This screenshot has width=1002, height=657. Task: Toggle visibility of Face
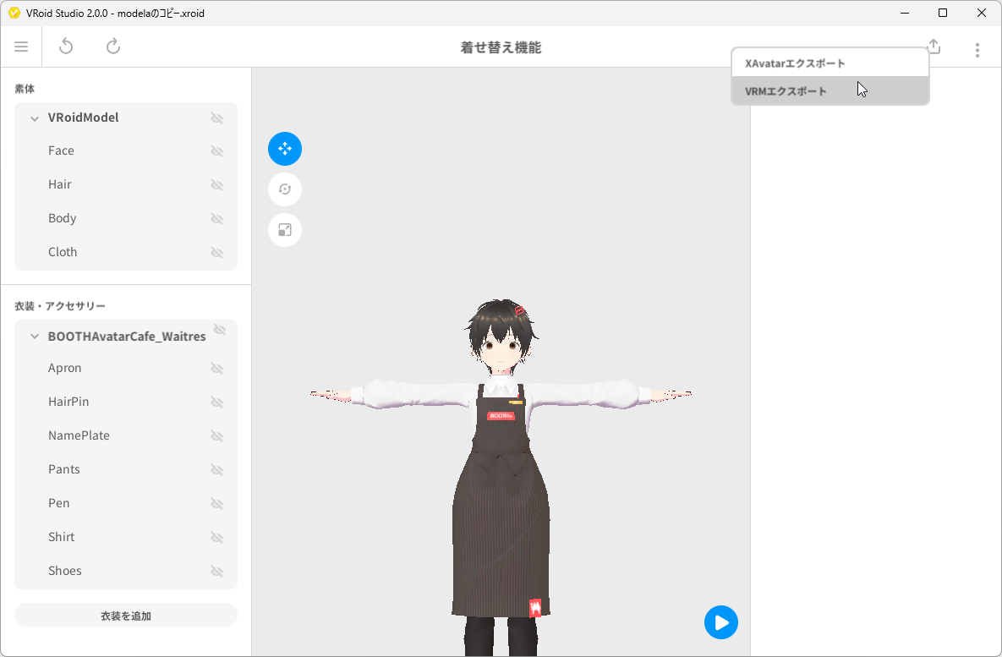tap(217, 151)
